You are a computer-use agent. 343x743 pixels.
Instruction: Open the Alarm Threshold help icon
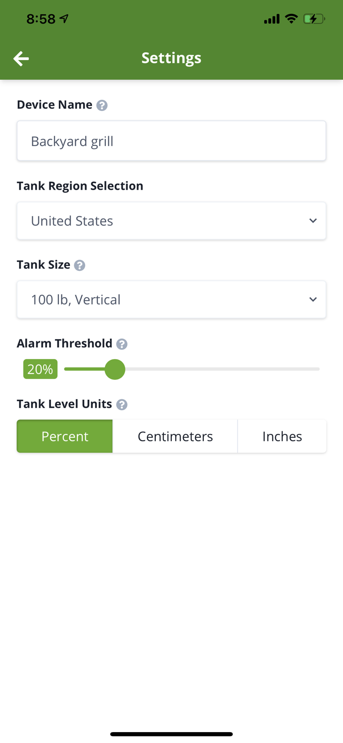122,344
